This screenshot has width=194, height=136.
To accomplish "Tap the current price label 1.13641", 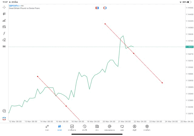I will 189,47.
